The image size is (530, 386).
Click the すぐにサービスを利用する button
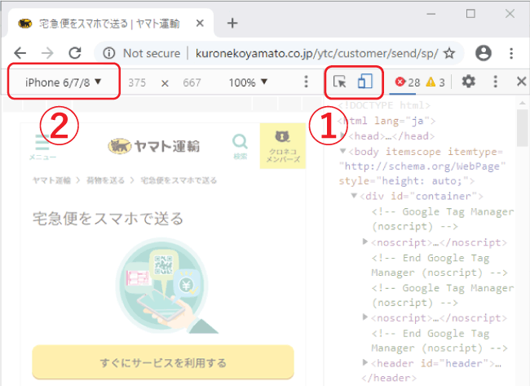(163, 362)
